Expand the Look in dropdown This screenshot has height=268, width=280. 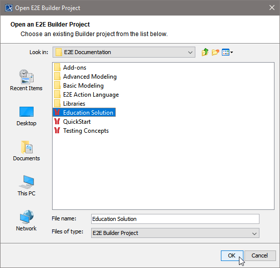click(124, 52)
